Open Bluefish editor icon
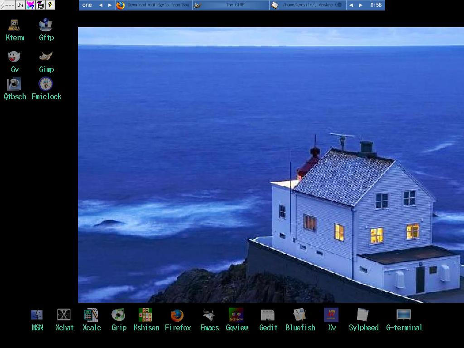Image resolution: width=464 pixels, height=348 pixels. 300,315
